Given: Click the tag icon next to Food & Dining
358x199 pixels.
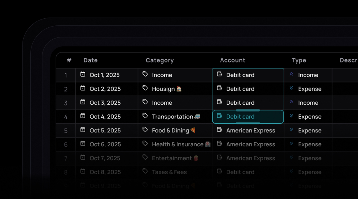Looking at the screenshot, I should click(x=145, y=130).
